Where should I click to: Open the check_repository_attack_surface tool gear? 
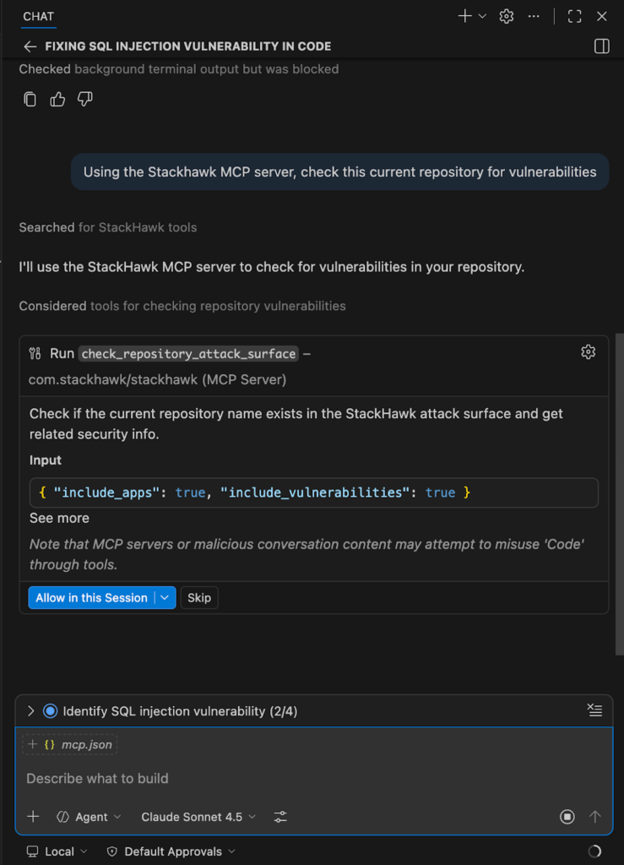click(x=588, y=351)
